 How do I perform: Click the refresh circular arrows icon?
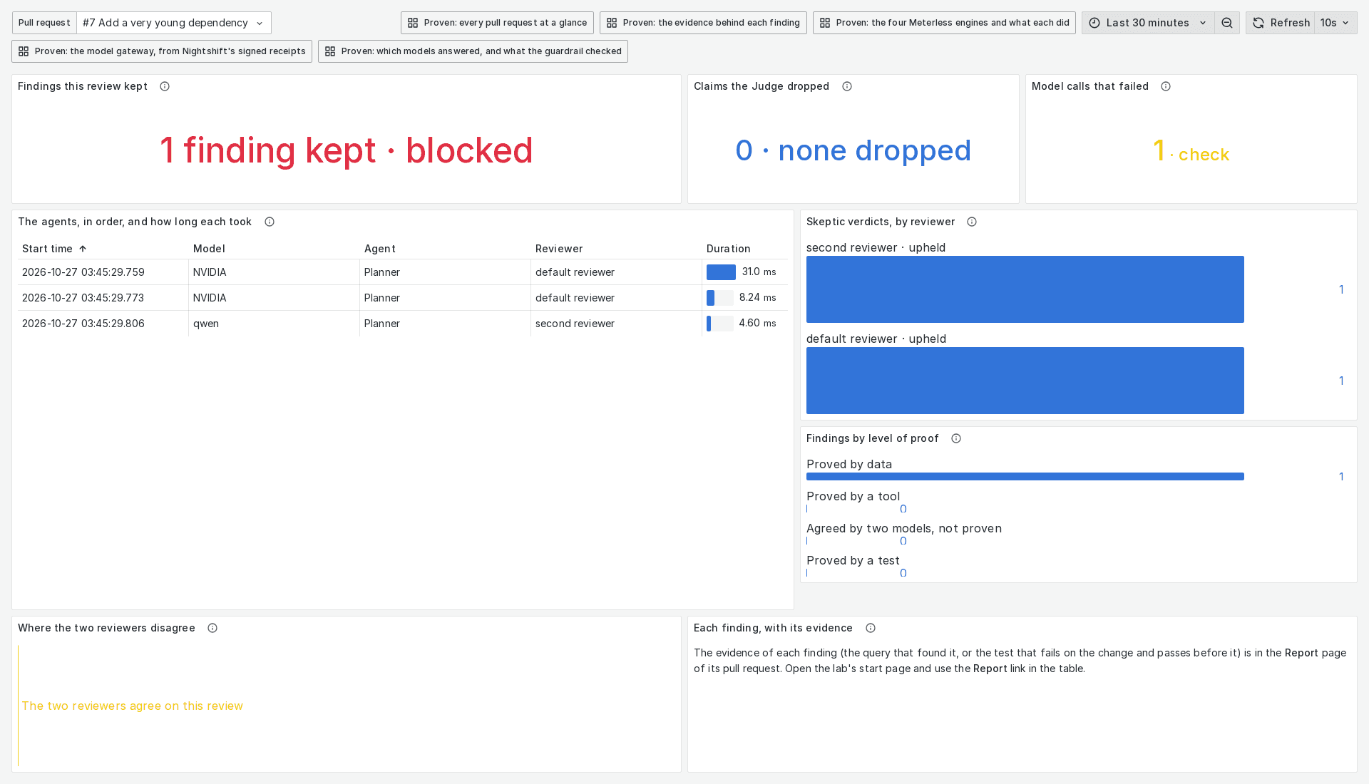1258,23
